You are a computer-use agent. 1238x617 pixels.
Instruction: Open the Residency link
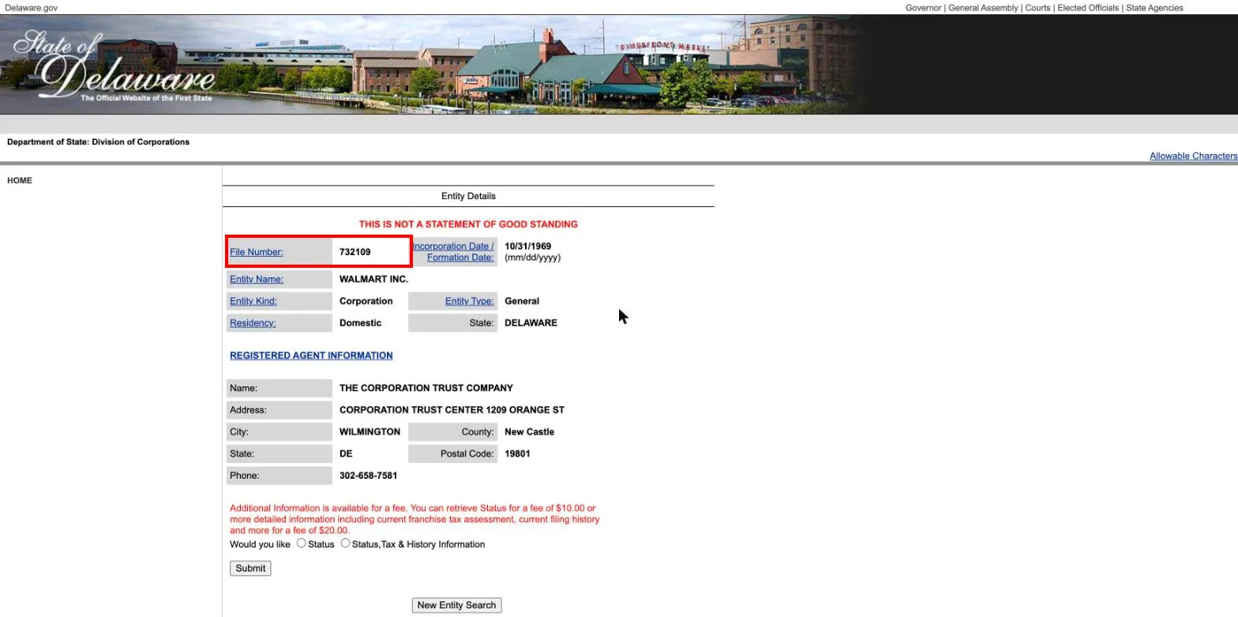(x=253, y=323)
